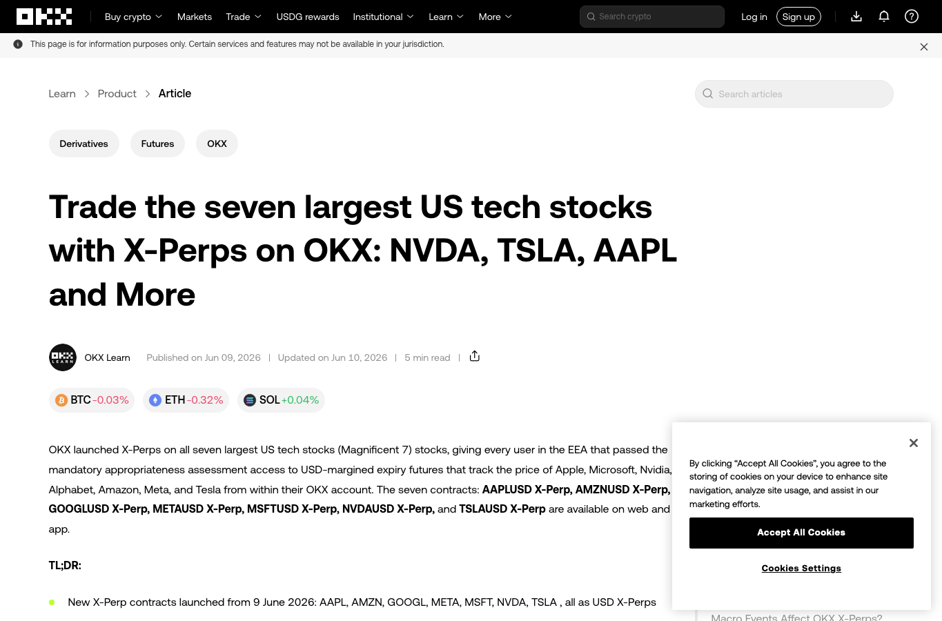The width and height of the screenshot is (942, 621).
Task: Open the help question mark icon
Action: coord(912,17)
